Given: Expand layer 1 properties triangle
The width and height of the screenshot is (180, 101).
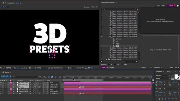Looking at the screenshot, I should (9, 83).
